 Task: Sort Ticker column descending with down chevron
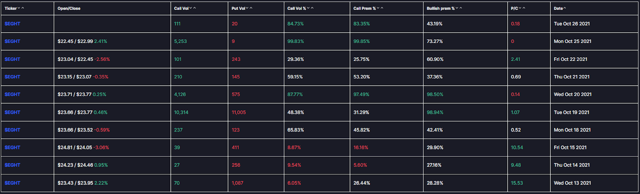(x=19, y=8)
